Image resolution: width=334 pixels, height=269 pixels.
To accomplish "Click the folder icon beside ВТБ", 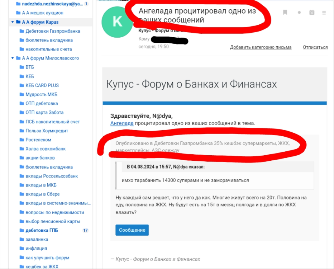I will [x=22, y=67].
